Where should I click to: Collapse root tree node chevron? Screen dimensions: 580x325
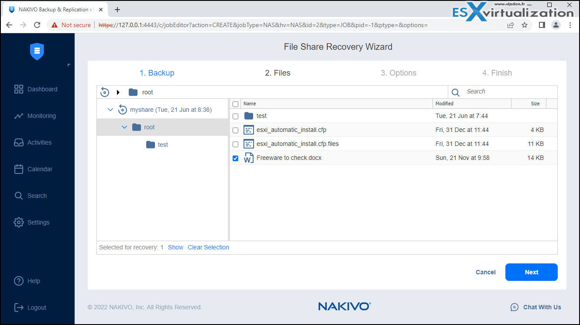124,127
